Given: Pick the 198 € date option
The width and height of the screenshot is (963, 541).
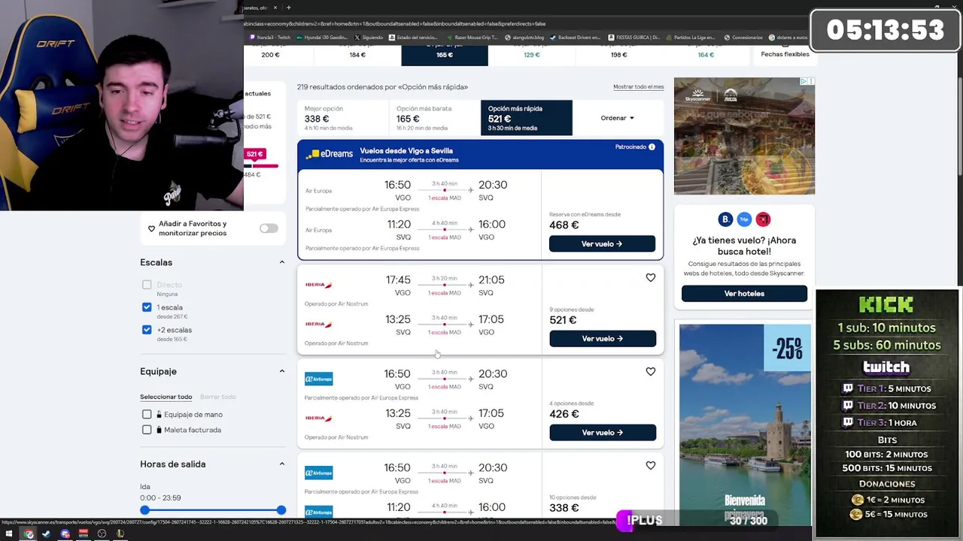Looking at the screenshot, I should [x=619, y=55].
